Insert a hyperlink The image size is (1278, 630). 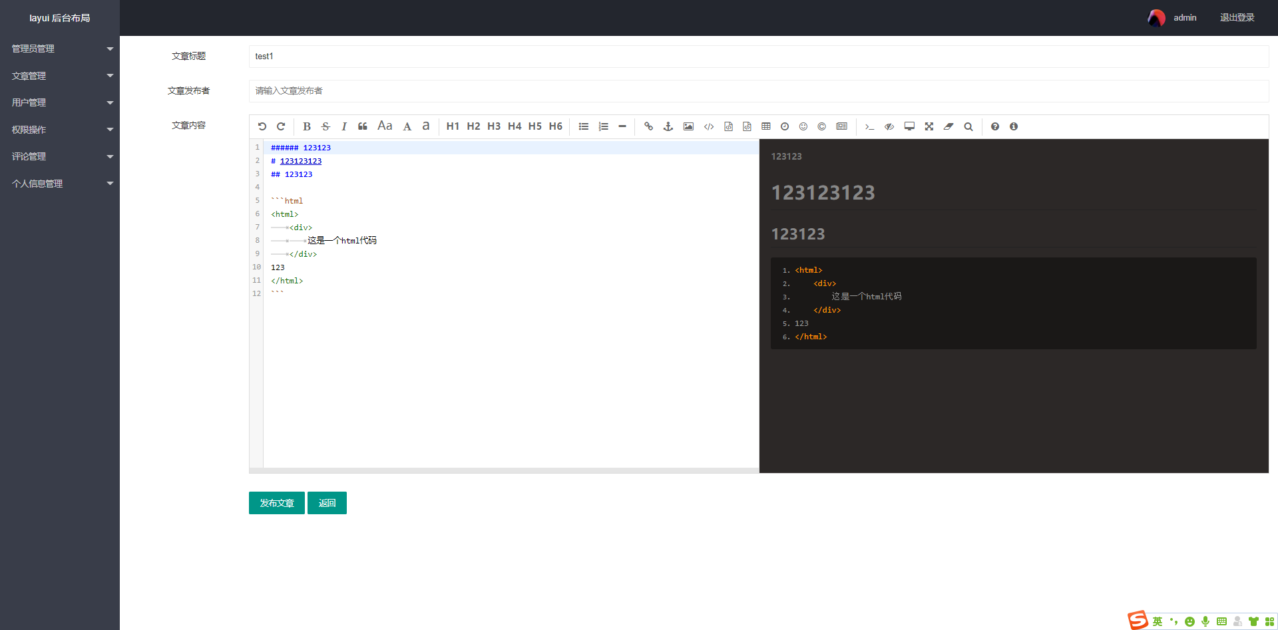[x=648, y=126]
